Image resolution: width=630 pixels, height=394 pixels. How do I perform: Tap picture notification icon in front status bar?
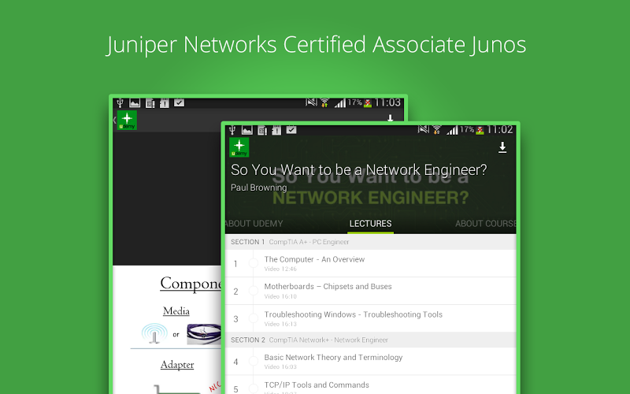247,130
